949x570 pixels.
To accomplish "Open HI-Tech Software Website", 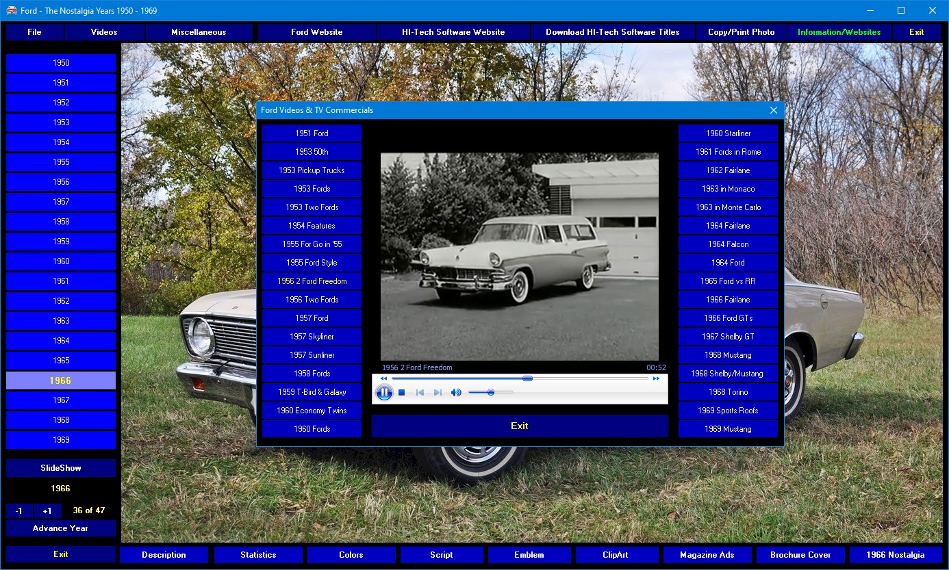I will coord(453,32).
